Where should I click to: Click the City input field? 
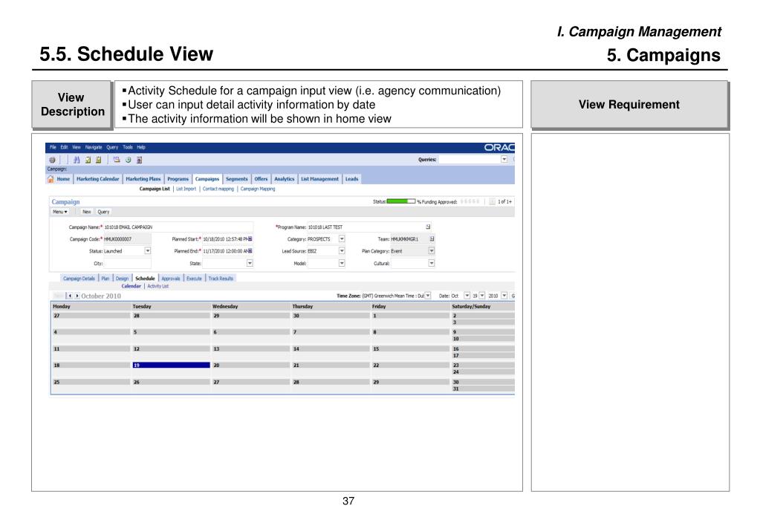pos(127,263)
